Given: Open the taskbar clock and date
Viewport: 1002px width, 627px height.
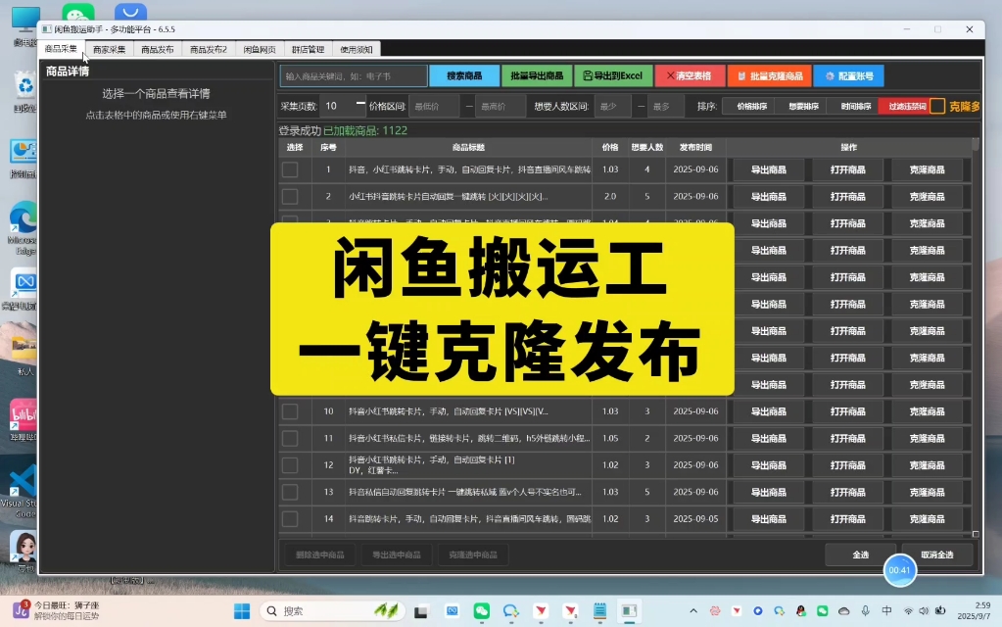Looking at the screenshot, I should click(974, 610).
